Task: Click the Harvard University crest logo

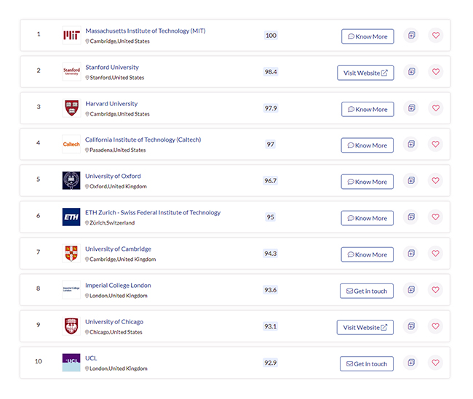Action: pyautogui.click(x=71, y=108)
